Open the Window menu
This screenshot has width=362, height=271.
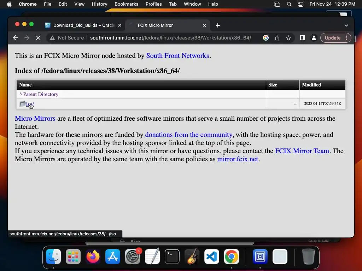click(192, 4)
